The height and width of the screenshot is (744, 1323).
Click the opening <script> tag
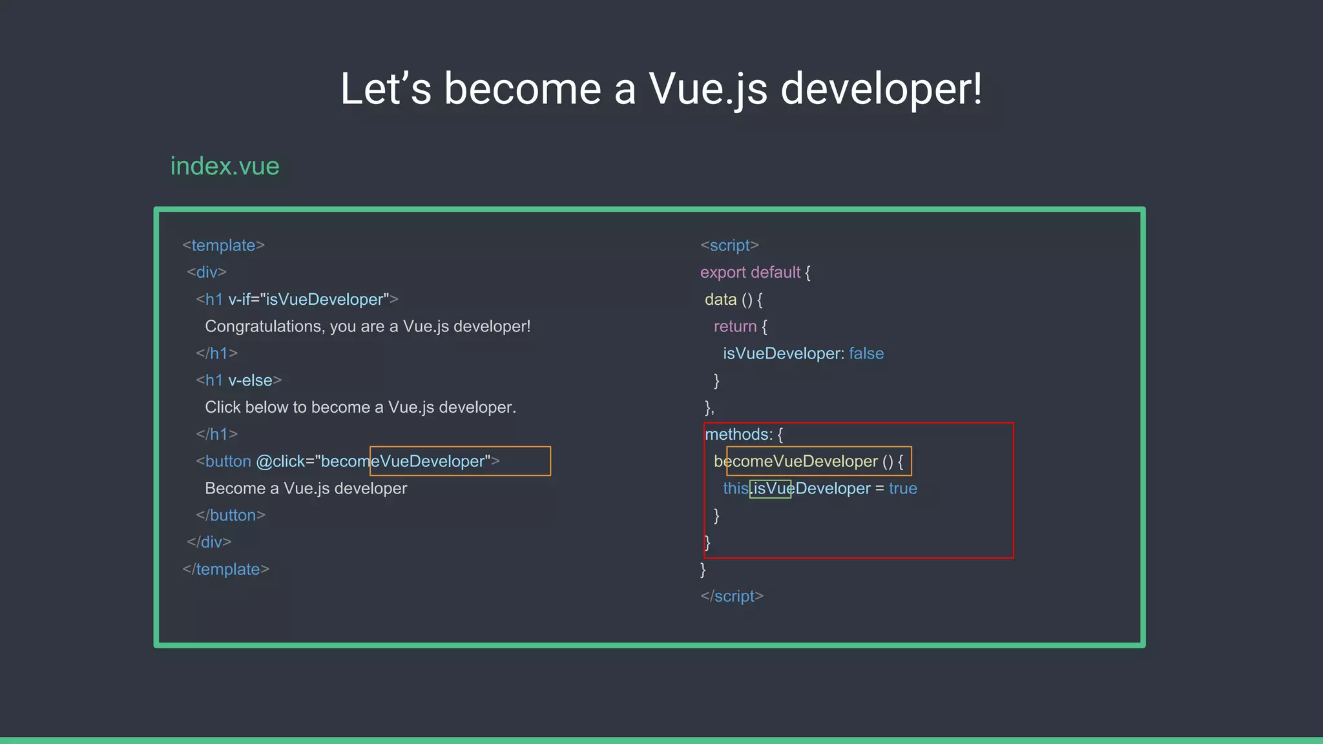pyautogui.click(x=730, y=245)
